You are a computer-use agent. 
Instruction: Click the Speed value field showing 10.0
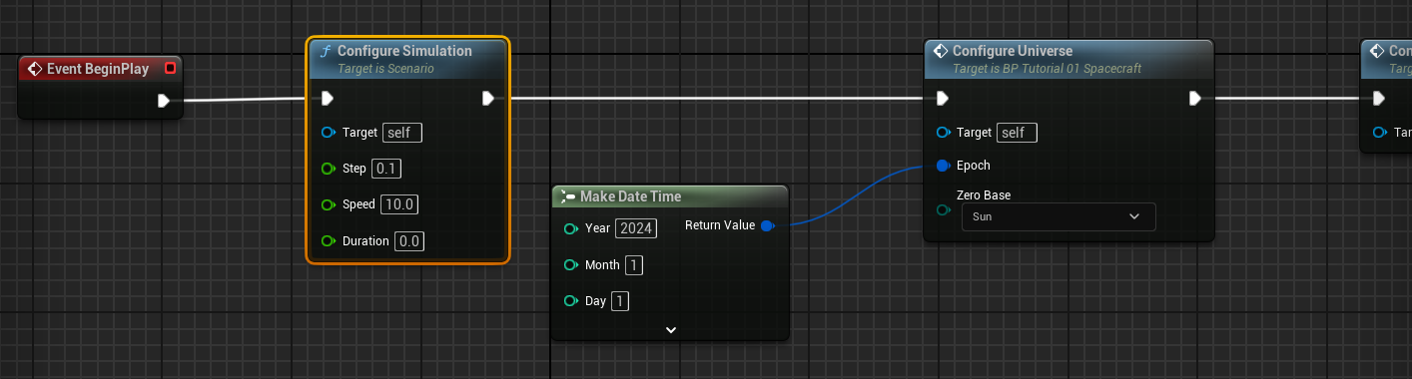pos(399,204)
